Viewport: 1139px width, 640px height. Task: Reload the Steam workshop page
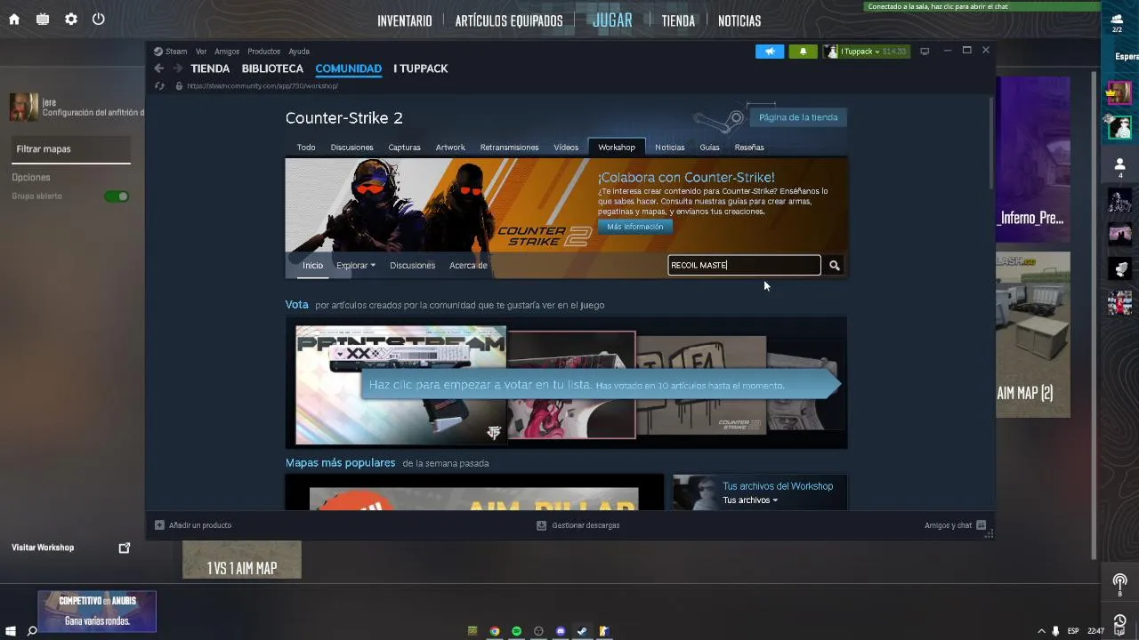tap(159, 86)
